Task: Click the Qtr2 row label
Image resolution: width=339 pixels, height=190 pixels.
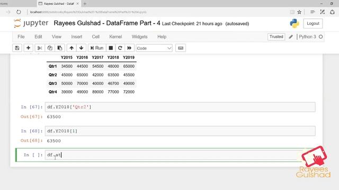Action: (52, 75)
